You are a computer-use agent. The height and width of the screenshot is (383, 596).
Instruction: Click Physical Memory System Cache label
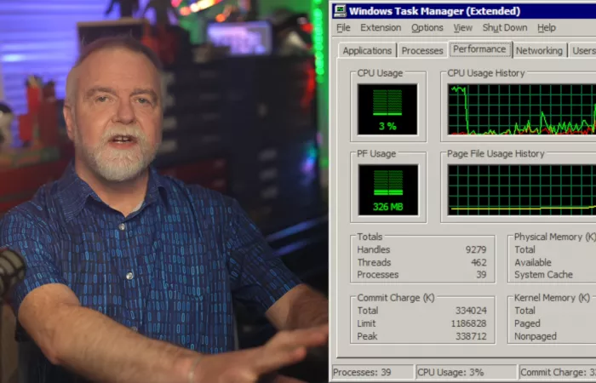click(543, 275)
